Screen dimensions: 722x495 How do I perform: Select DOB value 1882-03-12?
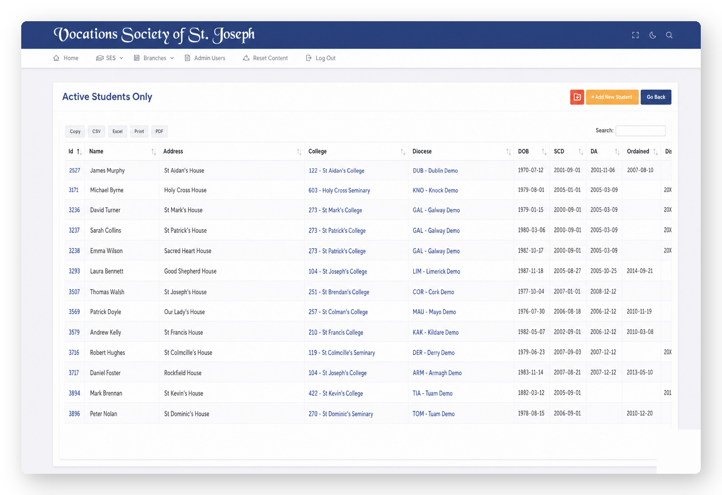(531, 393)
